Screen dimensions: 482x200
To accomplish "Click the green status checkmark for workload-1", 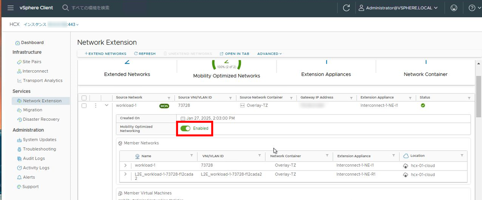I will 423,106.
